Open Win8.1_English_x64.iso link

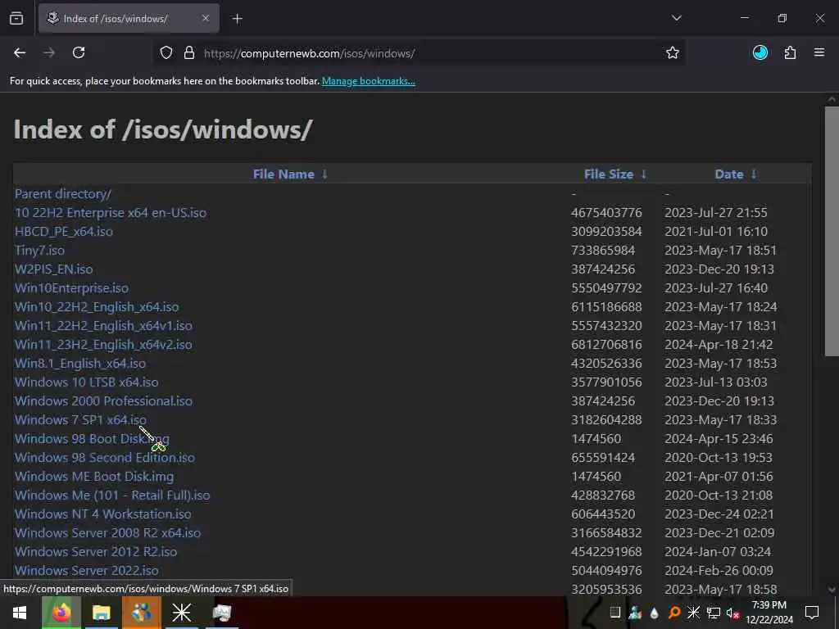pyautogui.click(x=79, y=363)
